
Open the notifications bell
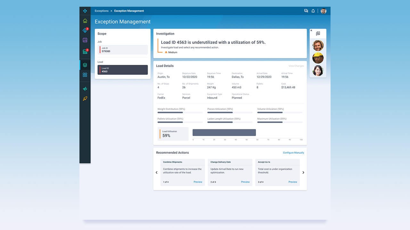pos(313,11)
